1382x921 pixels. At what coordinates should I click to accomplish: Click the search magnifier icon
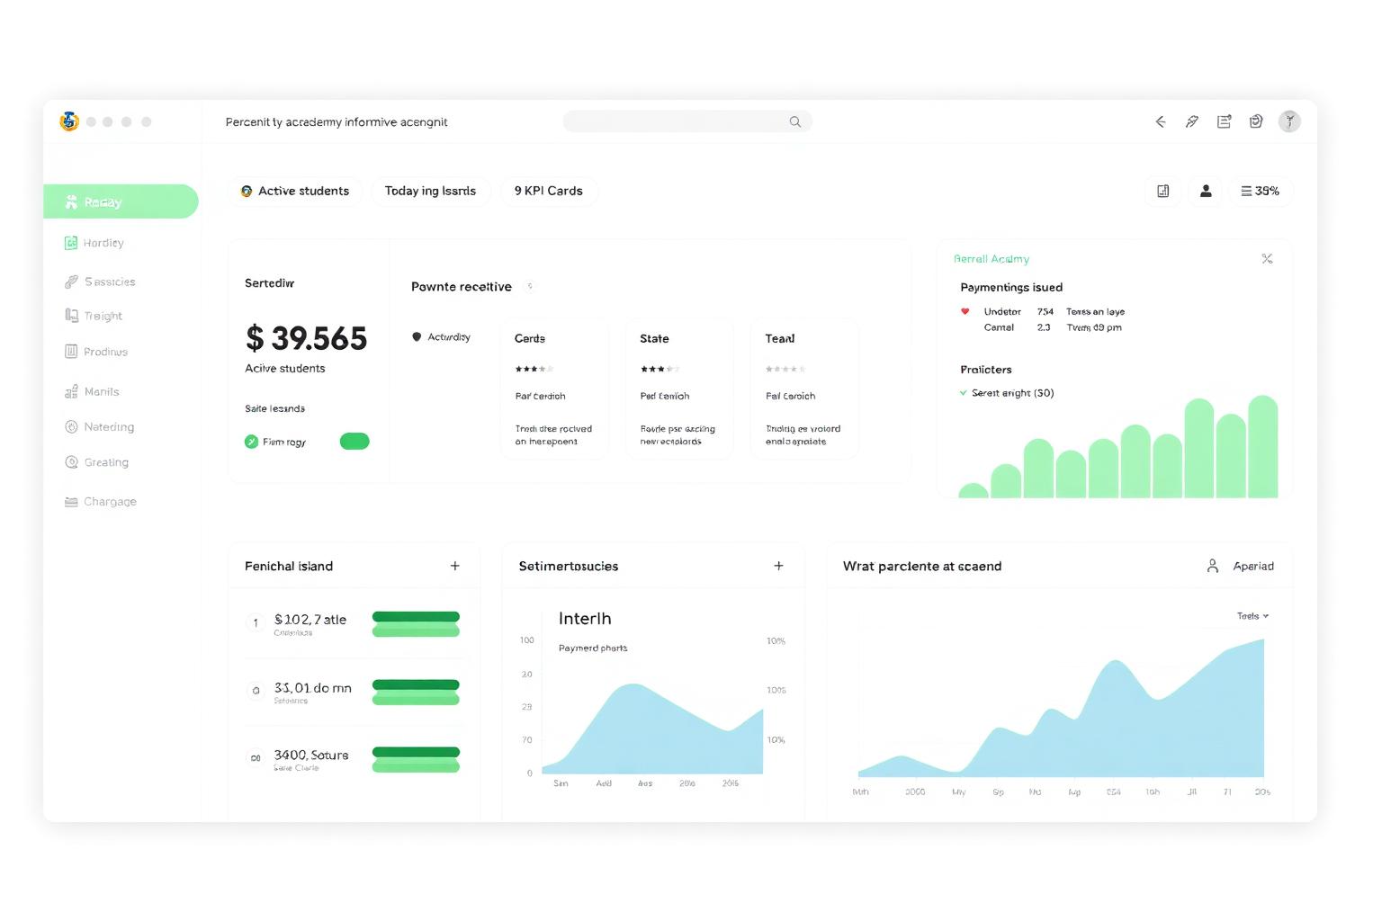(x=795, y=121)
